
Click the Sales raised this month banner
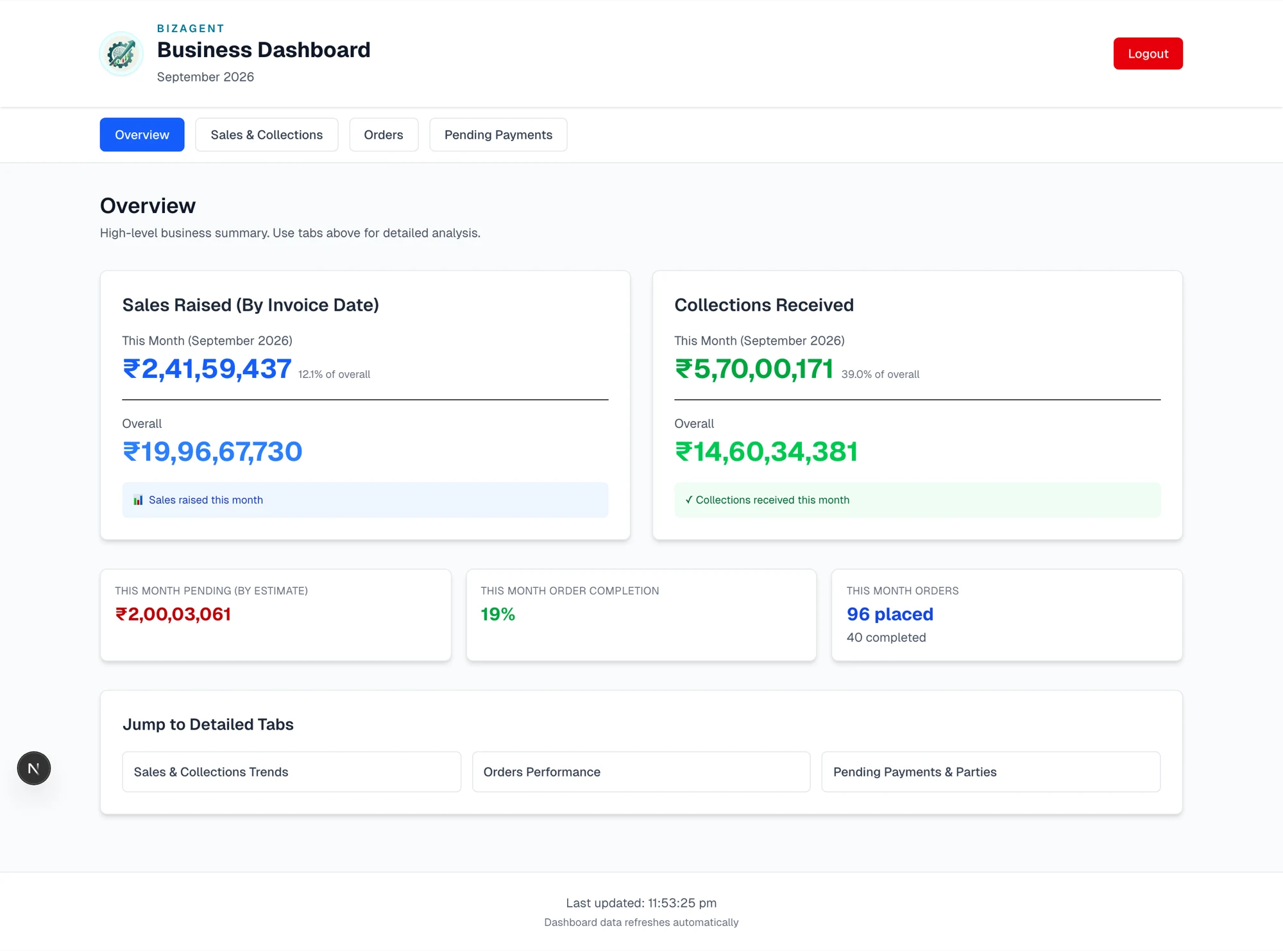(365, 500)
